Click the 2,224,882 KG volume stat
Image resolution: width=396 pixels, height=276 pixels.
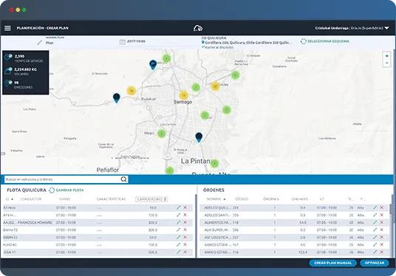(x=25, y=71)
